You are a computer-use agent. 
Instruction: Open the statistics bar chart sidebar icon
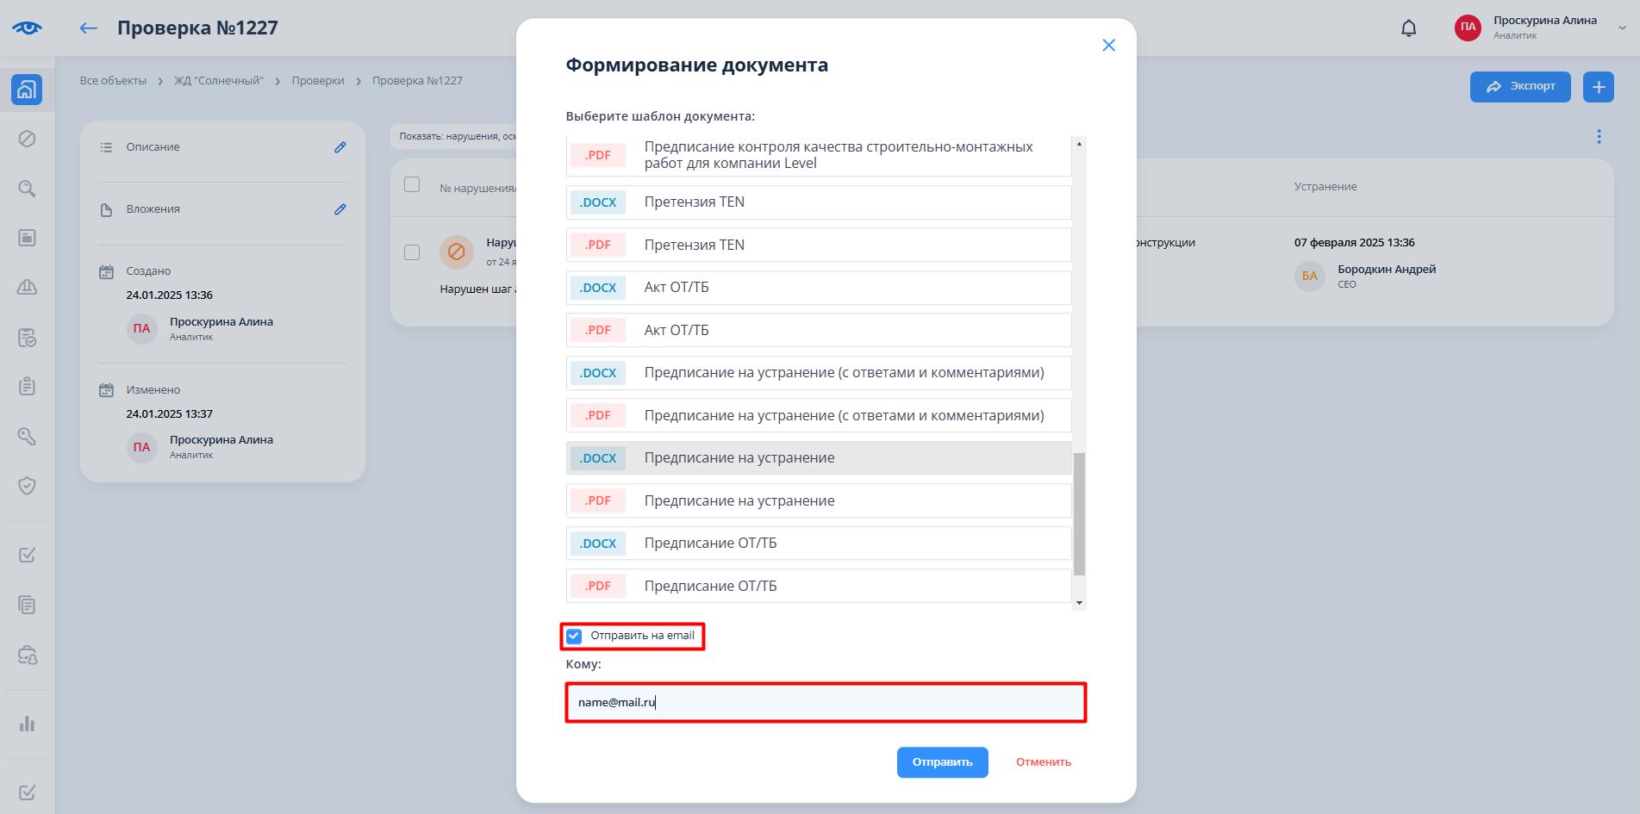[27, 724]
